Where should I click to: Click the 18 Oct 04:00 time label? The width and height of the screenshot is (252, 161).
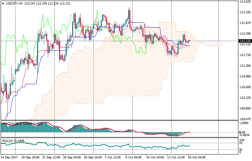(197, 157)
